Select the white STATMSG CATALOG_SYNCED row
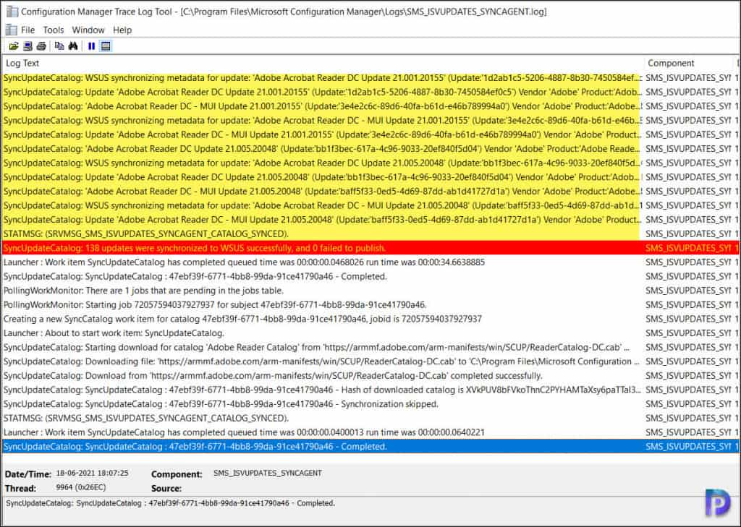The image size is (741, 527). tap(370, 418)
